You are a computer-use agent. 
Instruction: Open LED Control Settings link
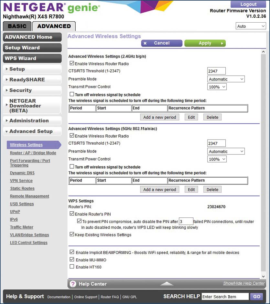[28, 243]
